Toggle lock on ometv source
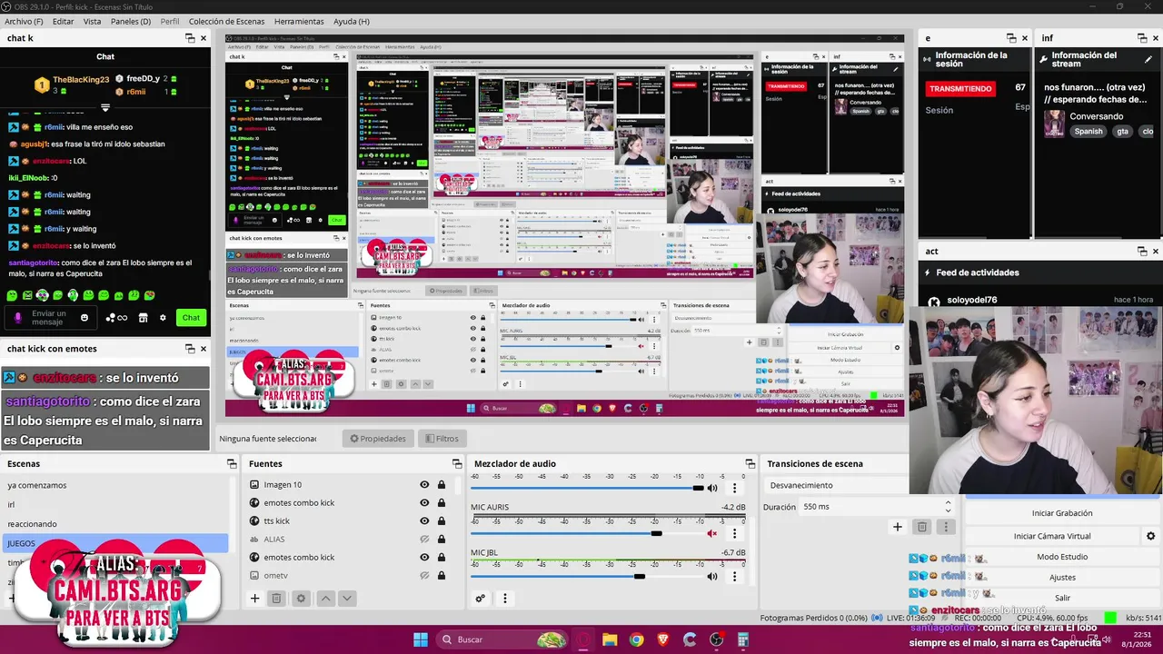Viewport: 1163px width, 654px height. click(442, 576)
